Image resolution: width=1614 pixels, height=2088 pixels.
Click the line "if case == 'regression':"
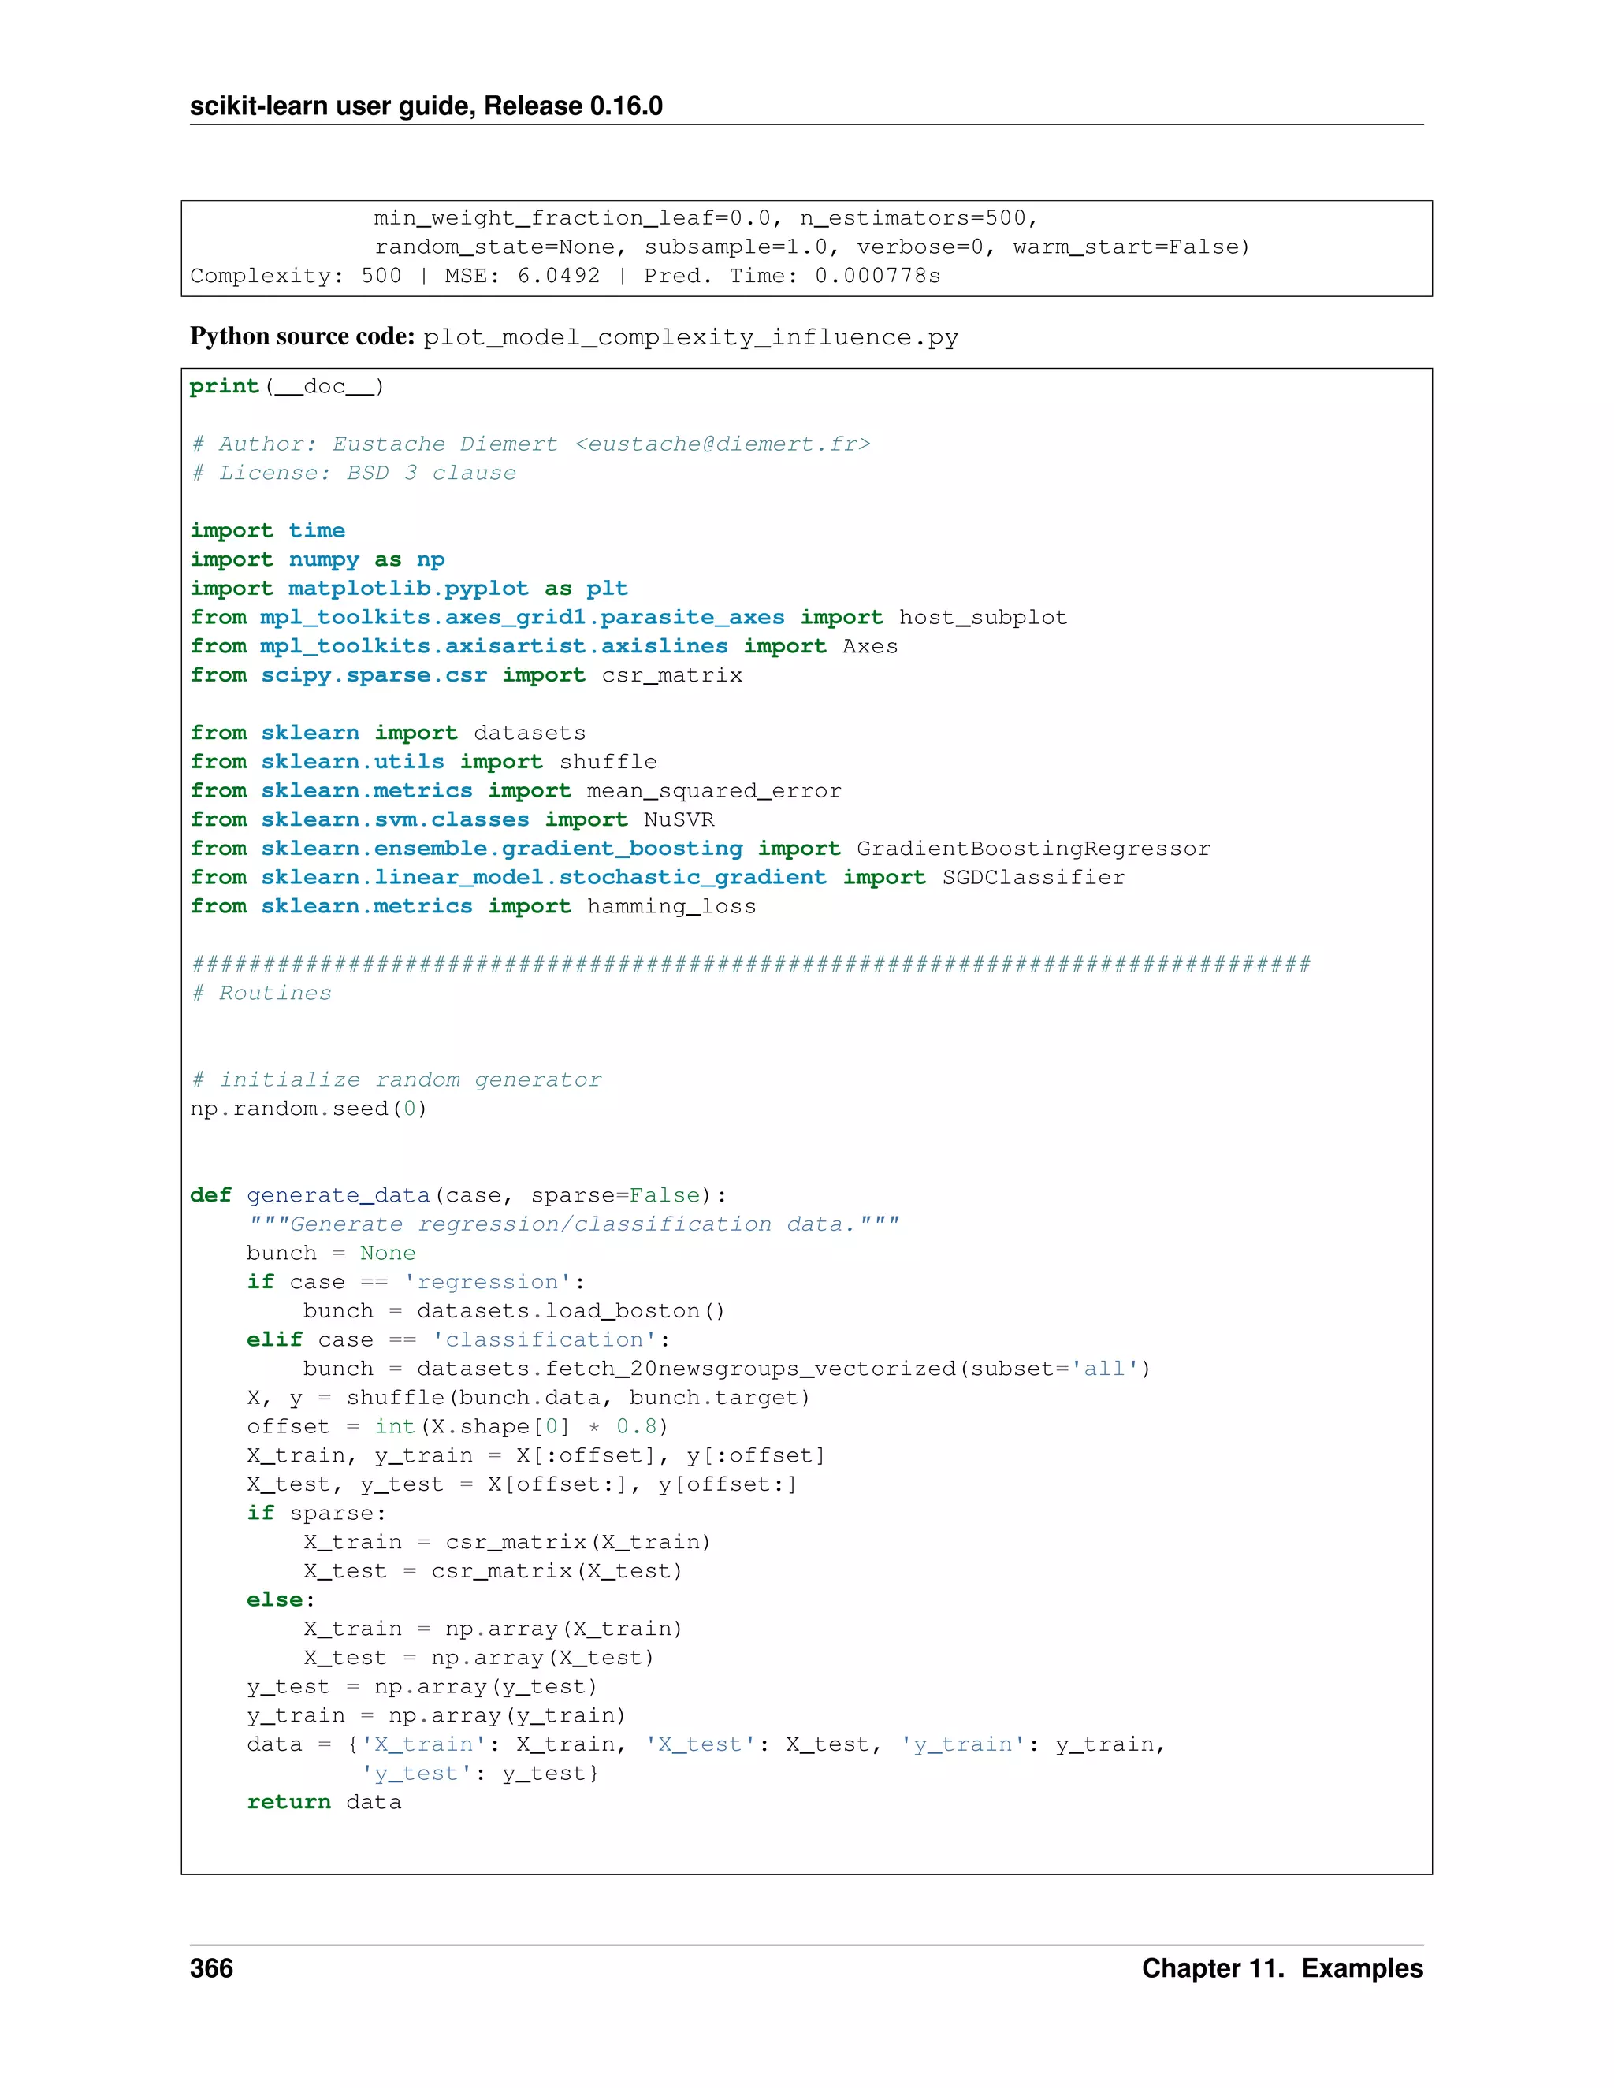(x=416, y=1282)
